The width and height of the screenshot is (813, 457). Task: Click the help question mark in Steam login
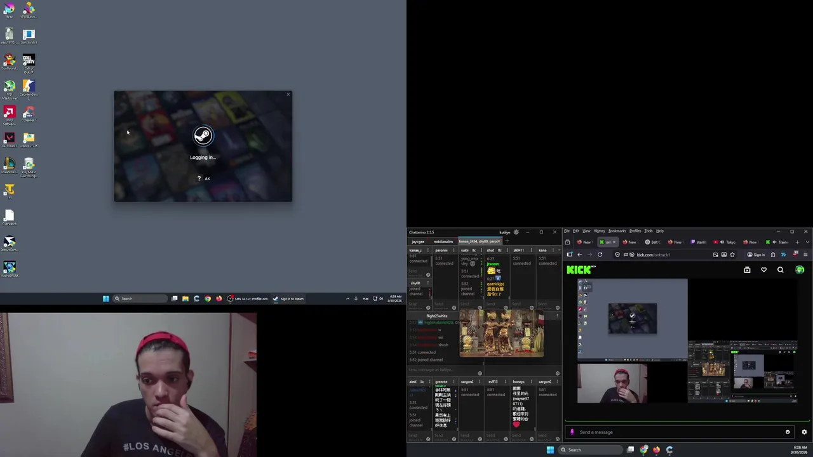(199, 178)
